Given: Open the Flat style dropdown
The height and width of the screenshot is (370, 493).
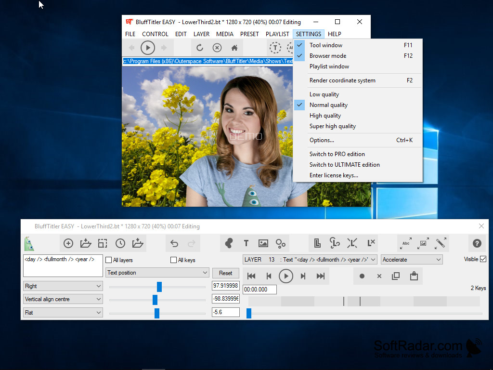Looking at the screenshot, I should pos(63,312).
